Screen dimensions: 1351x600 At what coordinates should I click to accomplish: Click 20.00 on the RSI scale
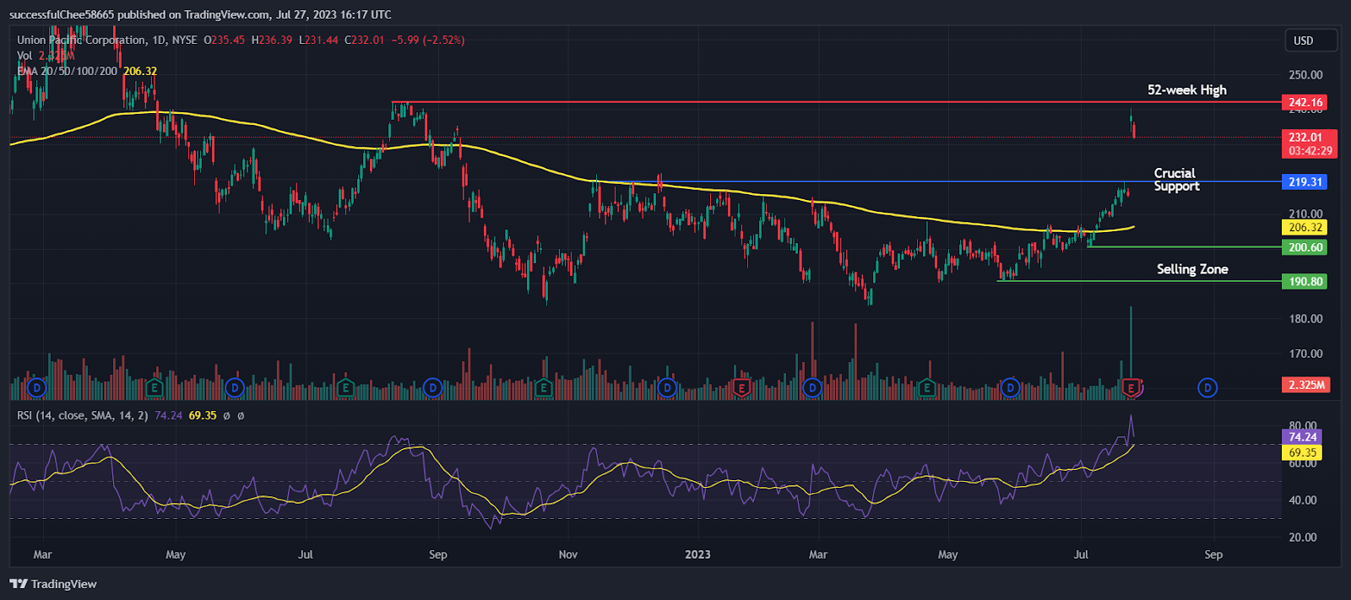pos(1303,538)
